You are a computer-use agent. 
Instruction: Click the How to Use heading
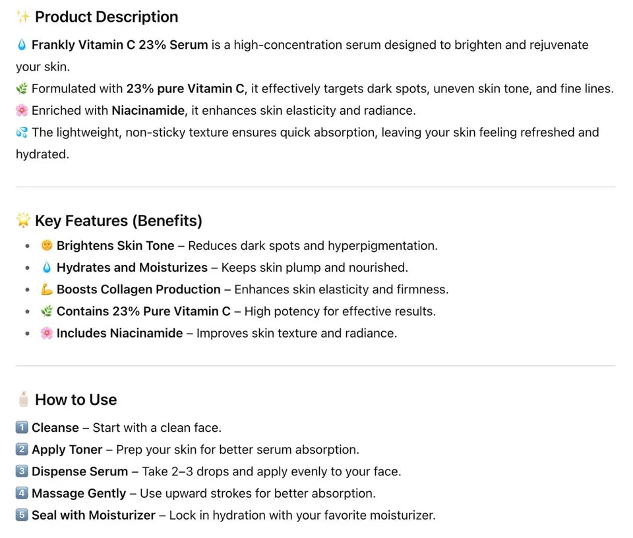pyautogui.click(x=76, y=400)
